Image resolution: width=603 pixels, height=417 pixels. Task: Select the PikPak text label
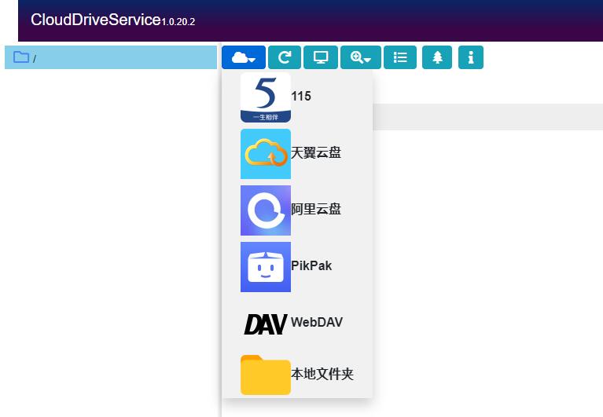coord(311,266)
